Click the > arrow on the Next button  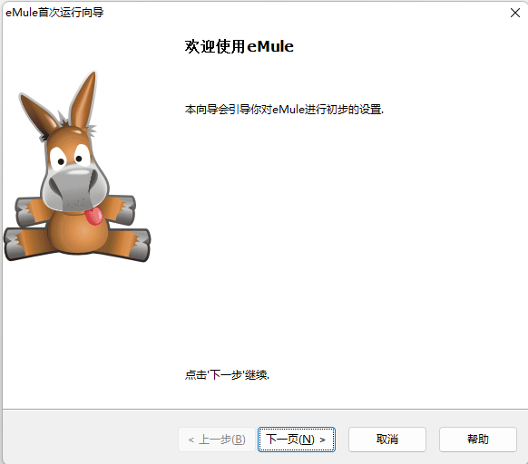322,440
